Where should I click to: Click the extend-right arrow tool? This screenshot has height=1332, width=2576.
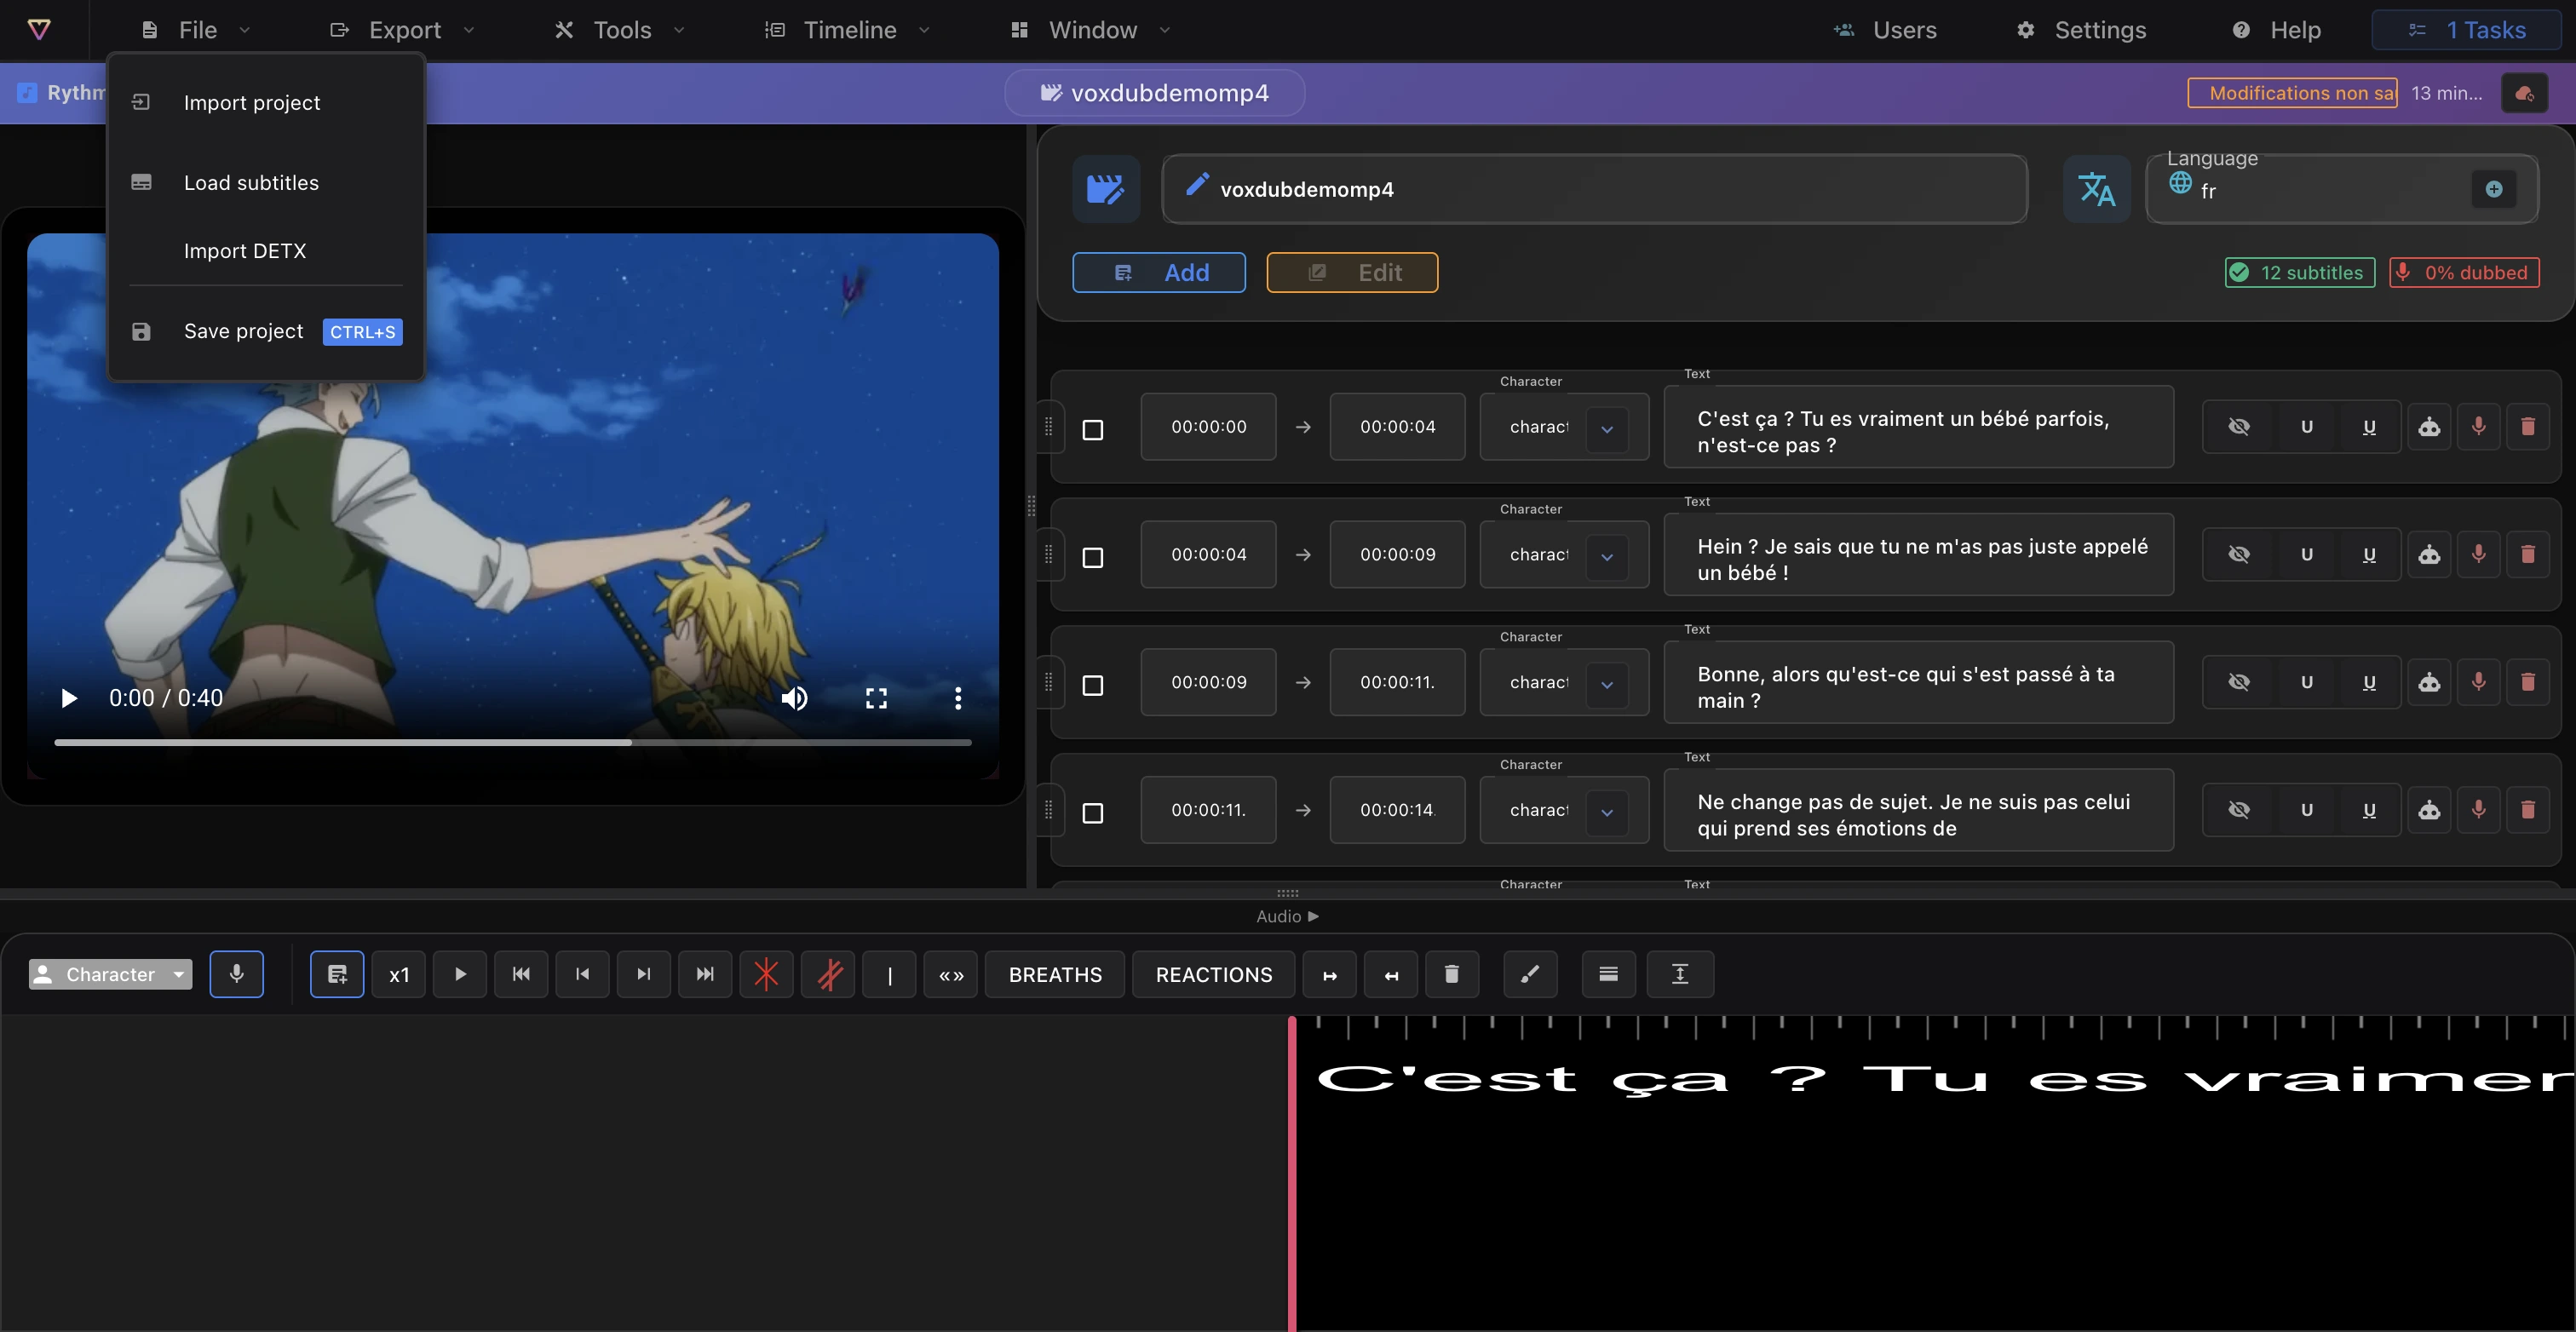1329,974
